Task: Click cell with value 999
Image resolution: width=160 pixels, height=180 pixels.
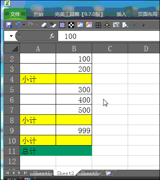Action: pos(74,130)
